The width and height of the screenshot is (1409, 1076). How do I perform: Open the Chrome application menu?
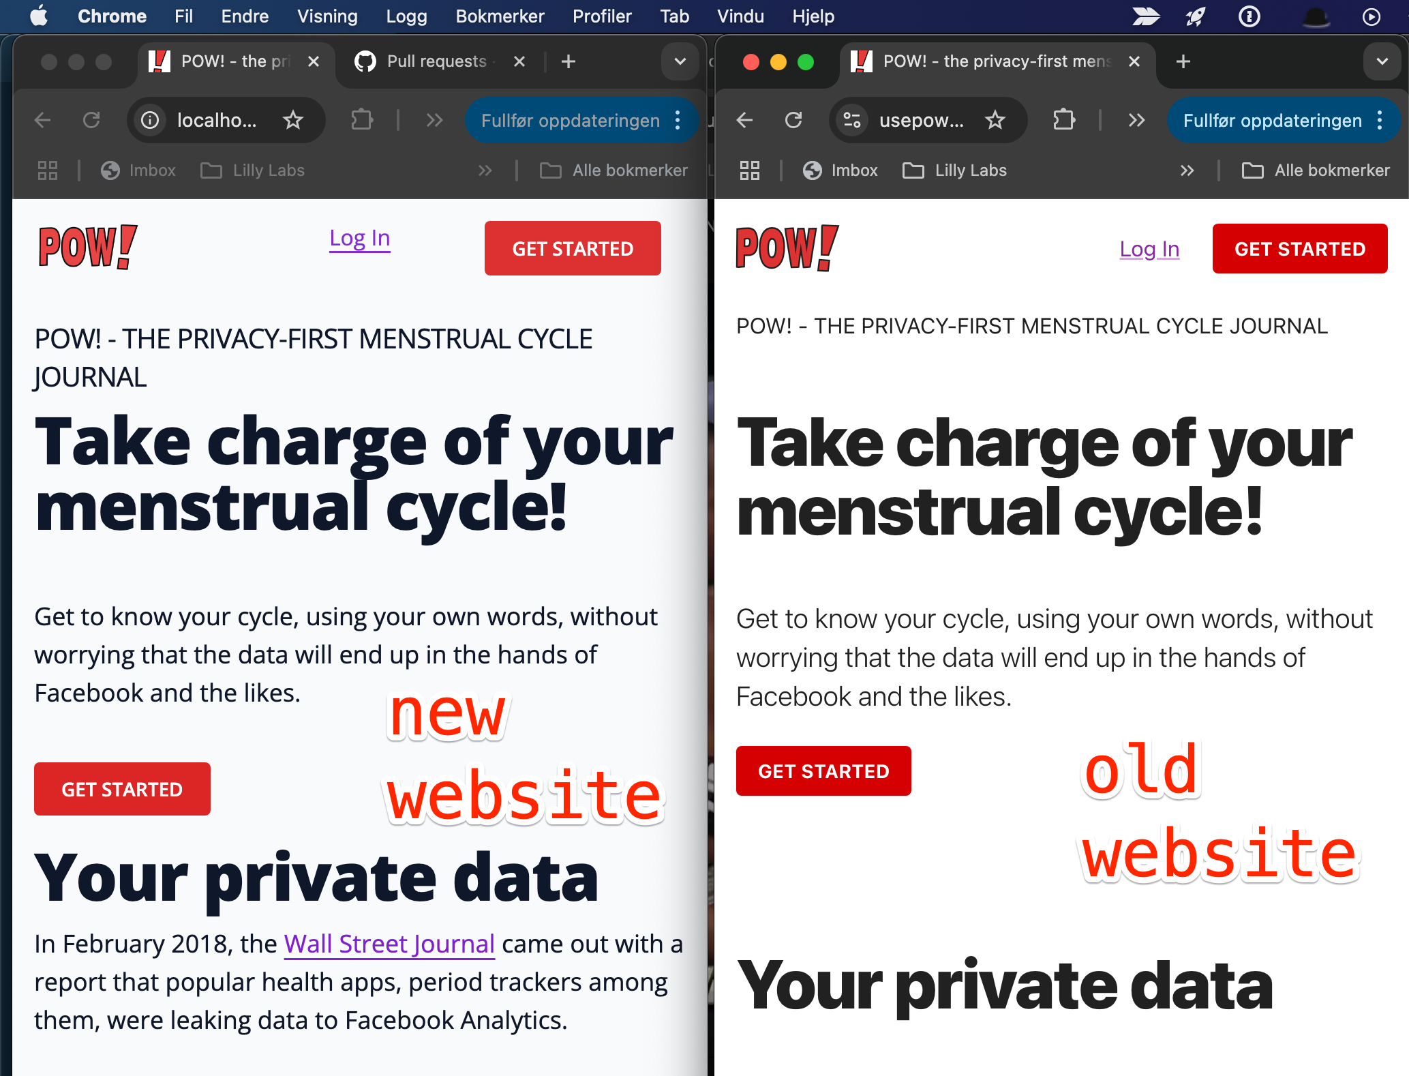tap(112, 16)
